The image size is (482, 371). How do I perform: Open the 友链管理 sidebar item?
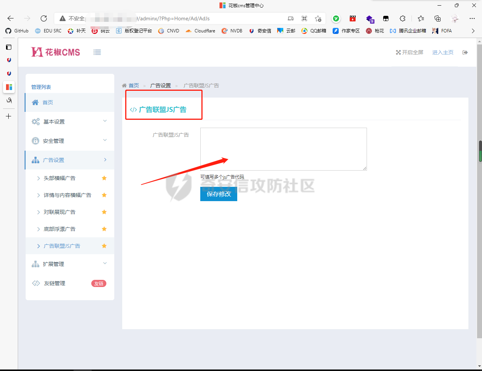coord(55,283)
